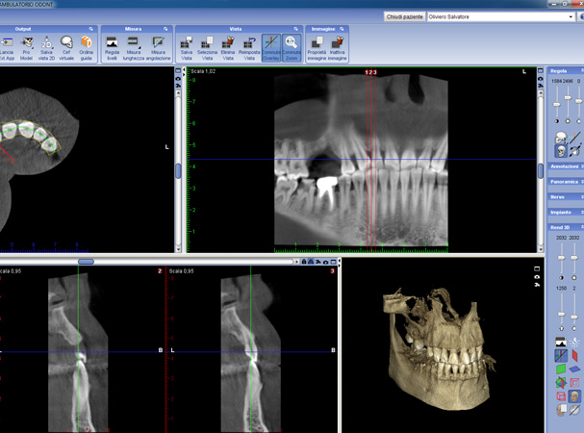This screenshot has height=433, width=584.
Task: Open the Cef virtuale skull tool
Action: [66, 48]
